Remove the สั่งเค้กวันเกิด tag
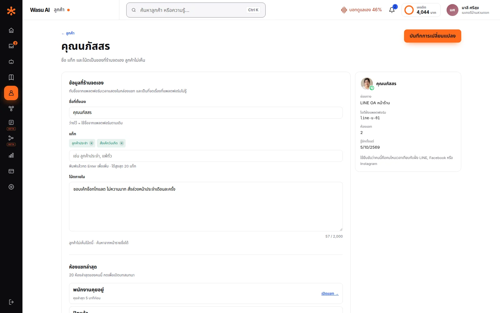The height and width of the screenshot is (313, 500). (x=122, y=143)
